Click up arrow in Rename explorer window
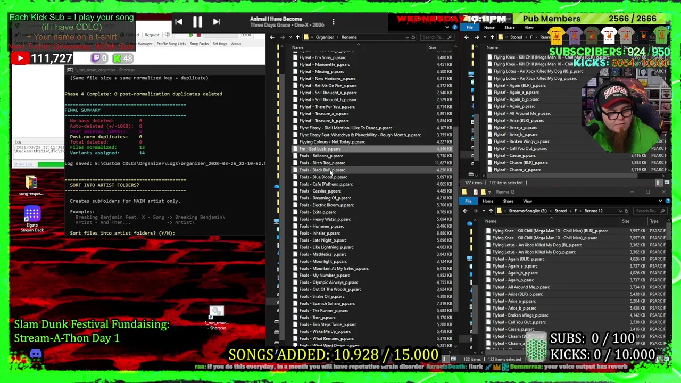The height and width of the screenshot is (383, 681). (297, 37)
